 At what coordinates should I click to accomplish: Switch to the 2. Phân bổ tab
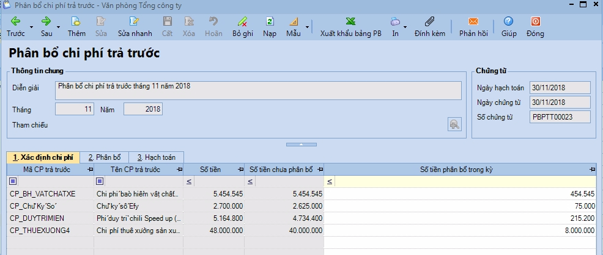[103, 157]
